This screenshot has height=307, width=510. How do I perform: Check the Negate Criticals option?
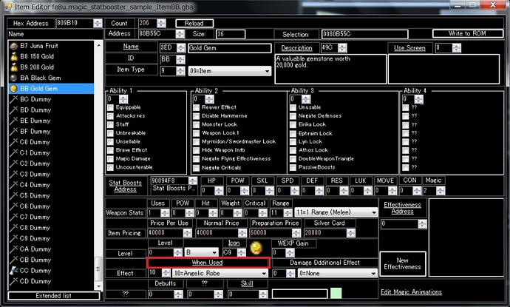[x=196, y=168]
